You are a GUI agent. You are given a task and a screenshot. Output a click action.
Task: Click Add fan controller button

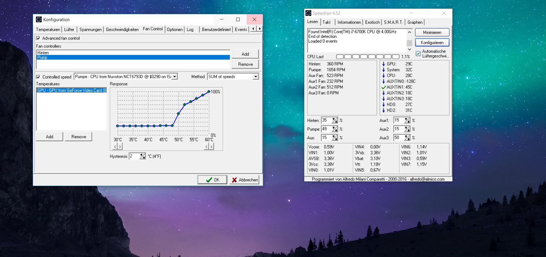pyautogui.click(x=245, y=54)
